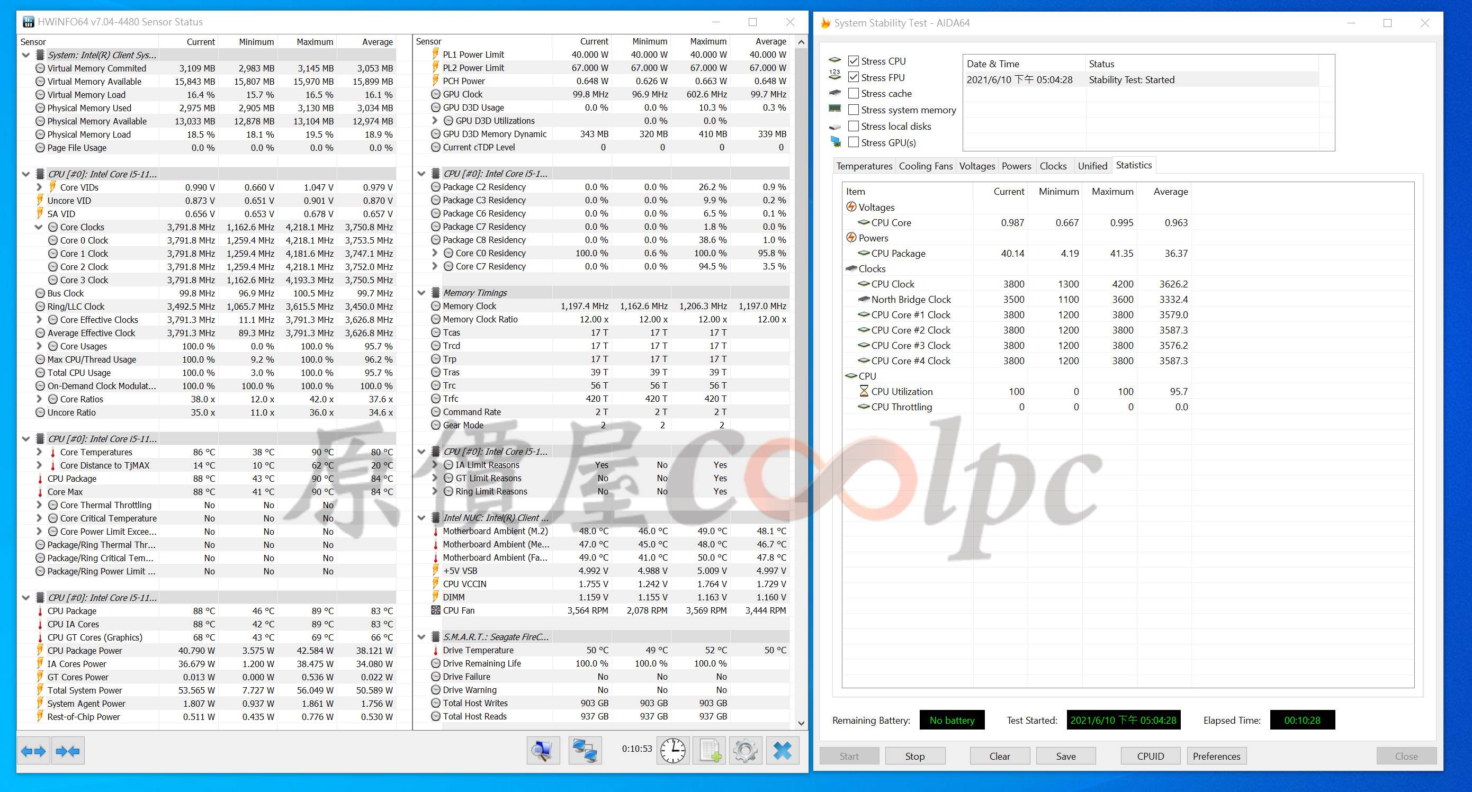Image resolution: width=1472 pixels, height=792 pixels.
Task: Open the Powers tab
Action: point(1016,166)
